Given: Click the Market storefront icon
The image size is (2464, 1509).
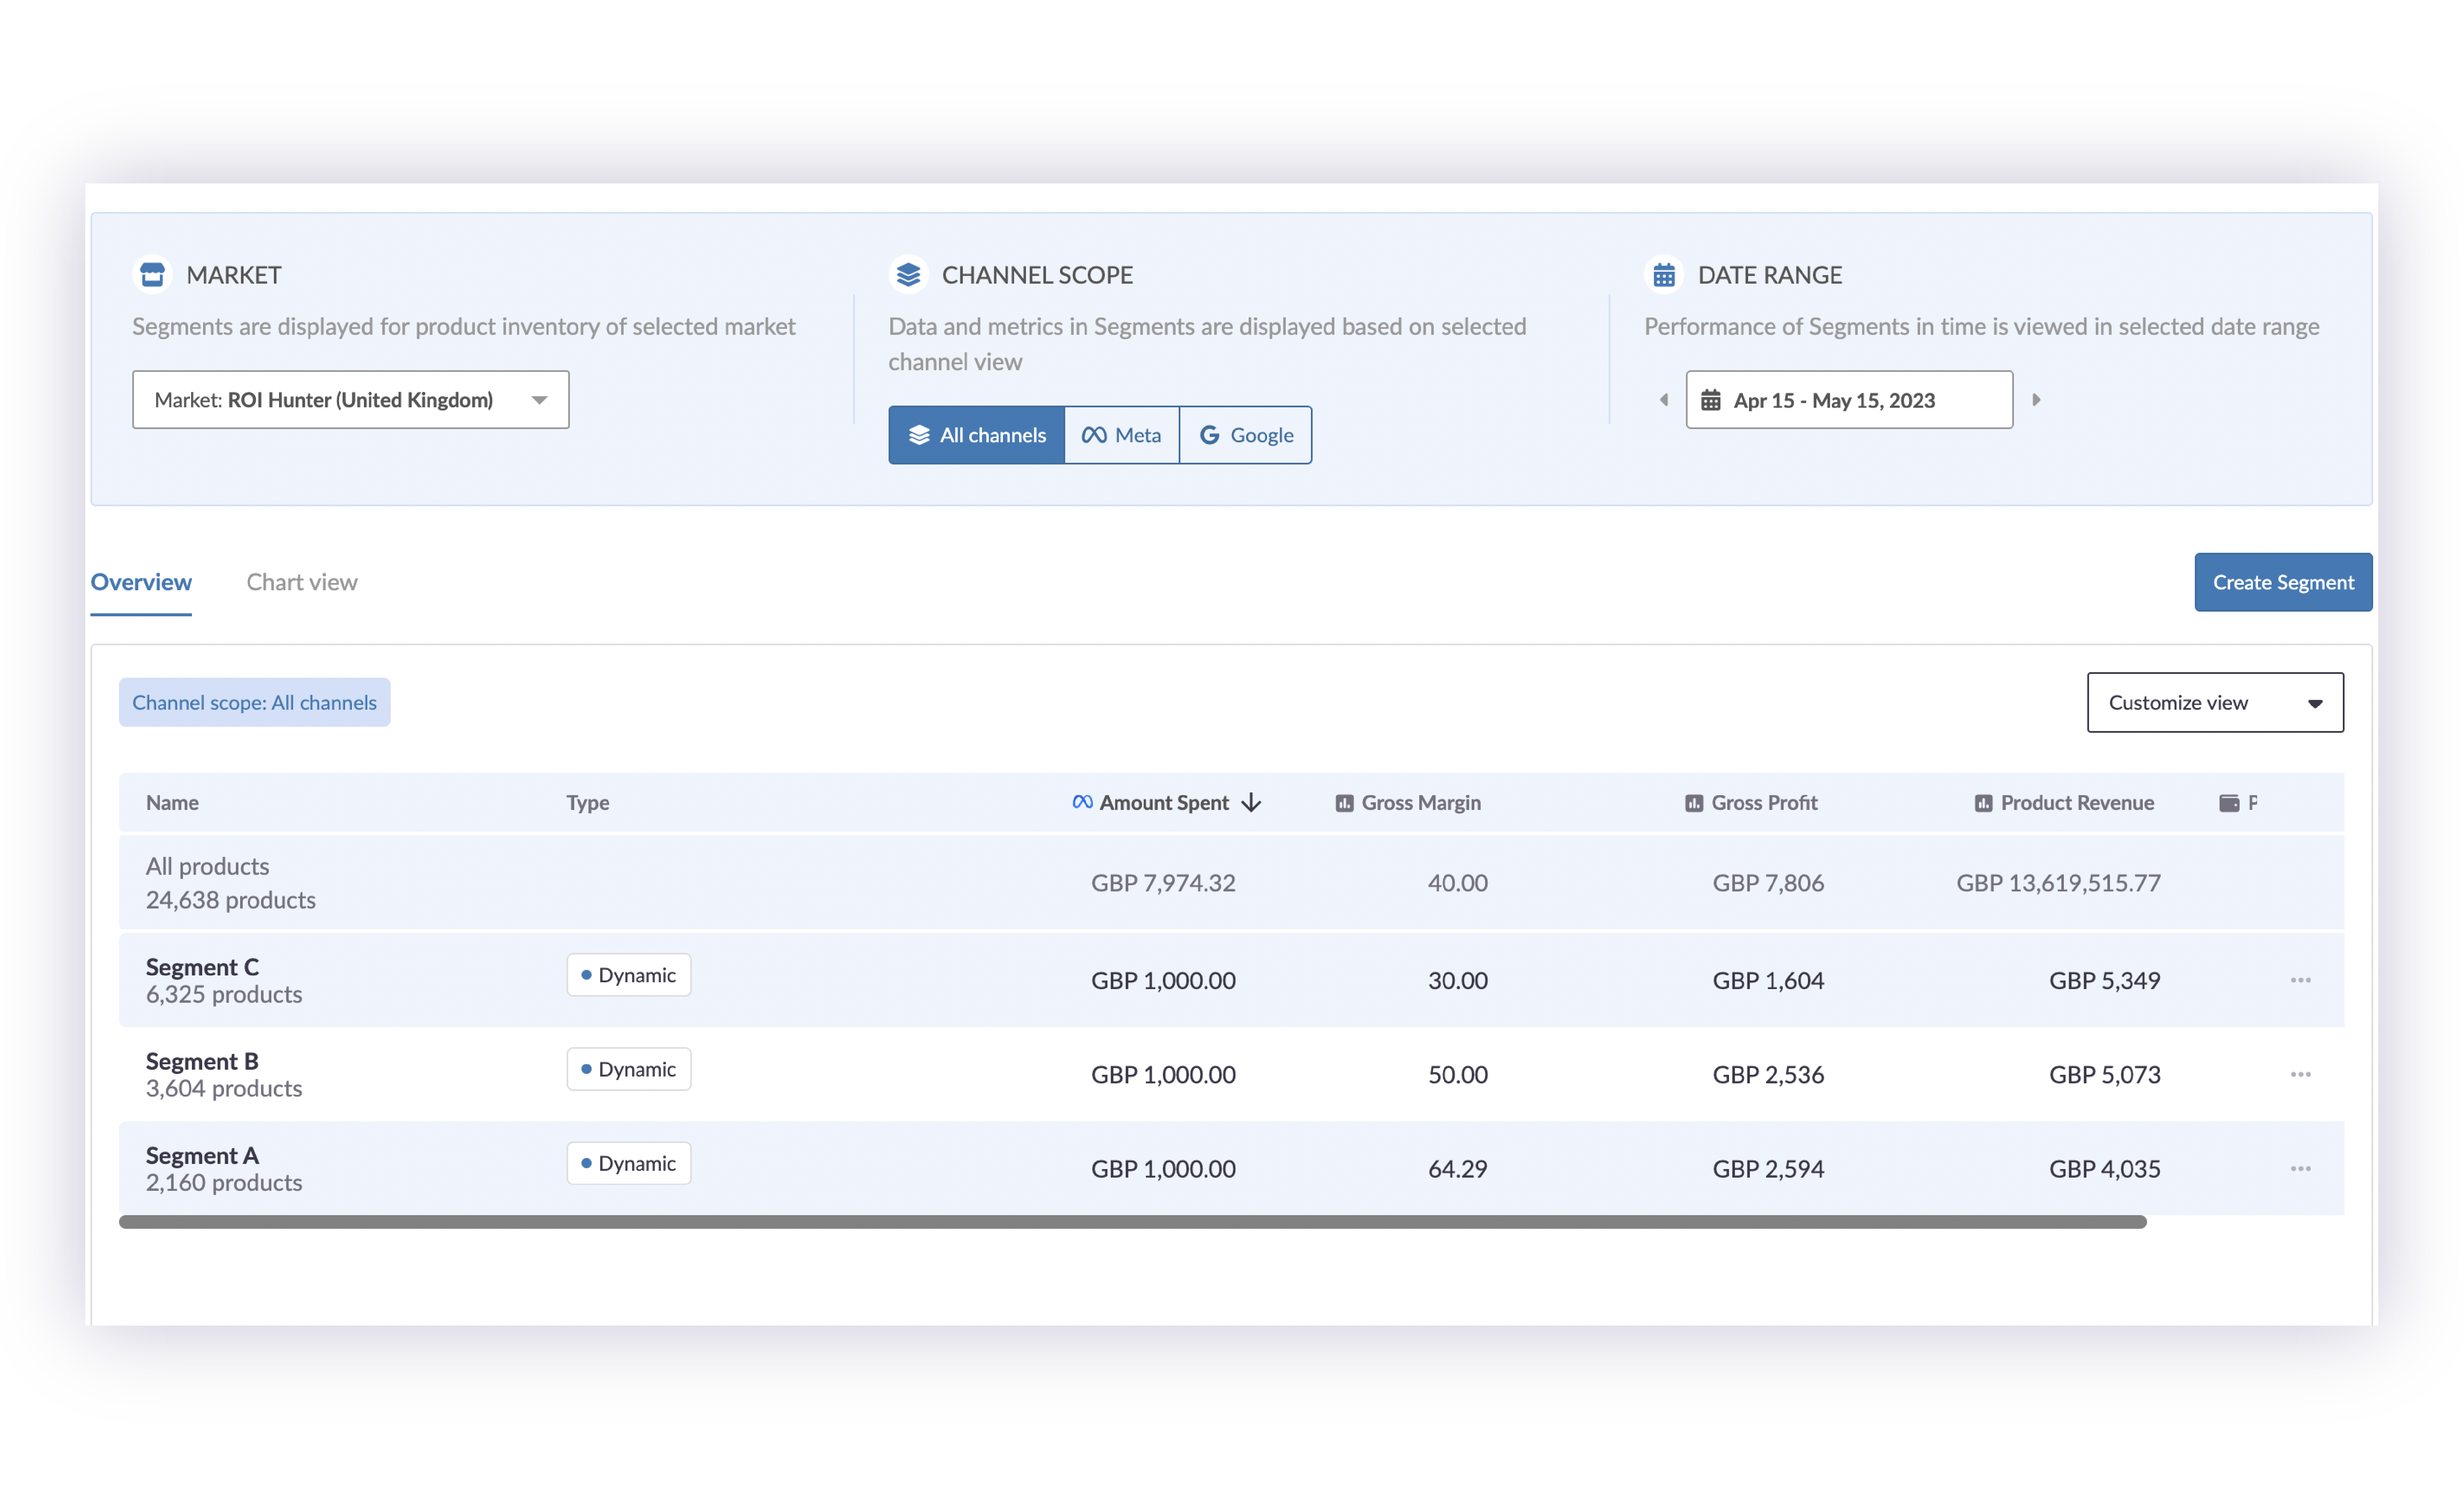Looking at the screenshot, I should 152,274.
